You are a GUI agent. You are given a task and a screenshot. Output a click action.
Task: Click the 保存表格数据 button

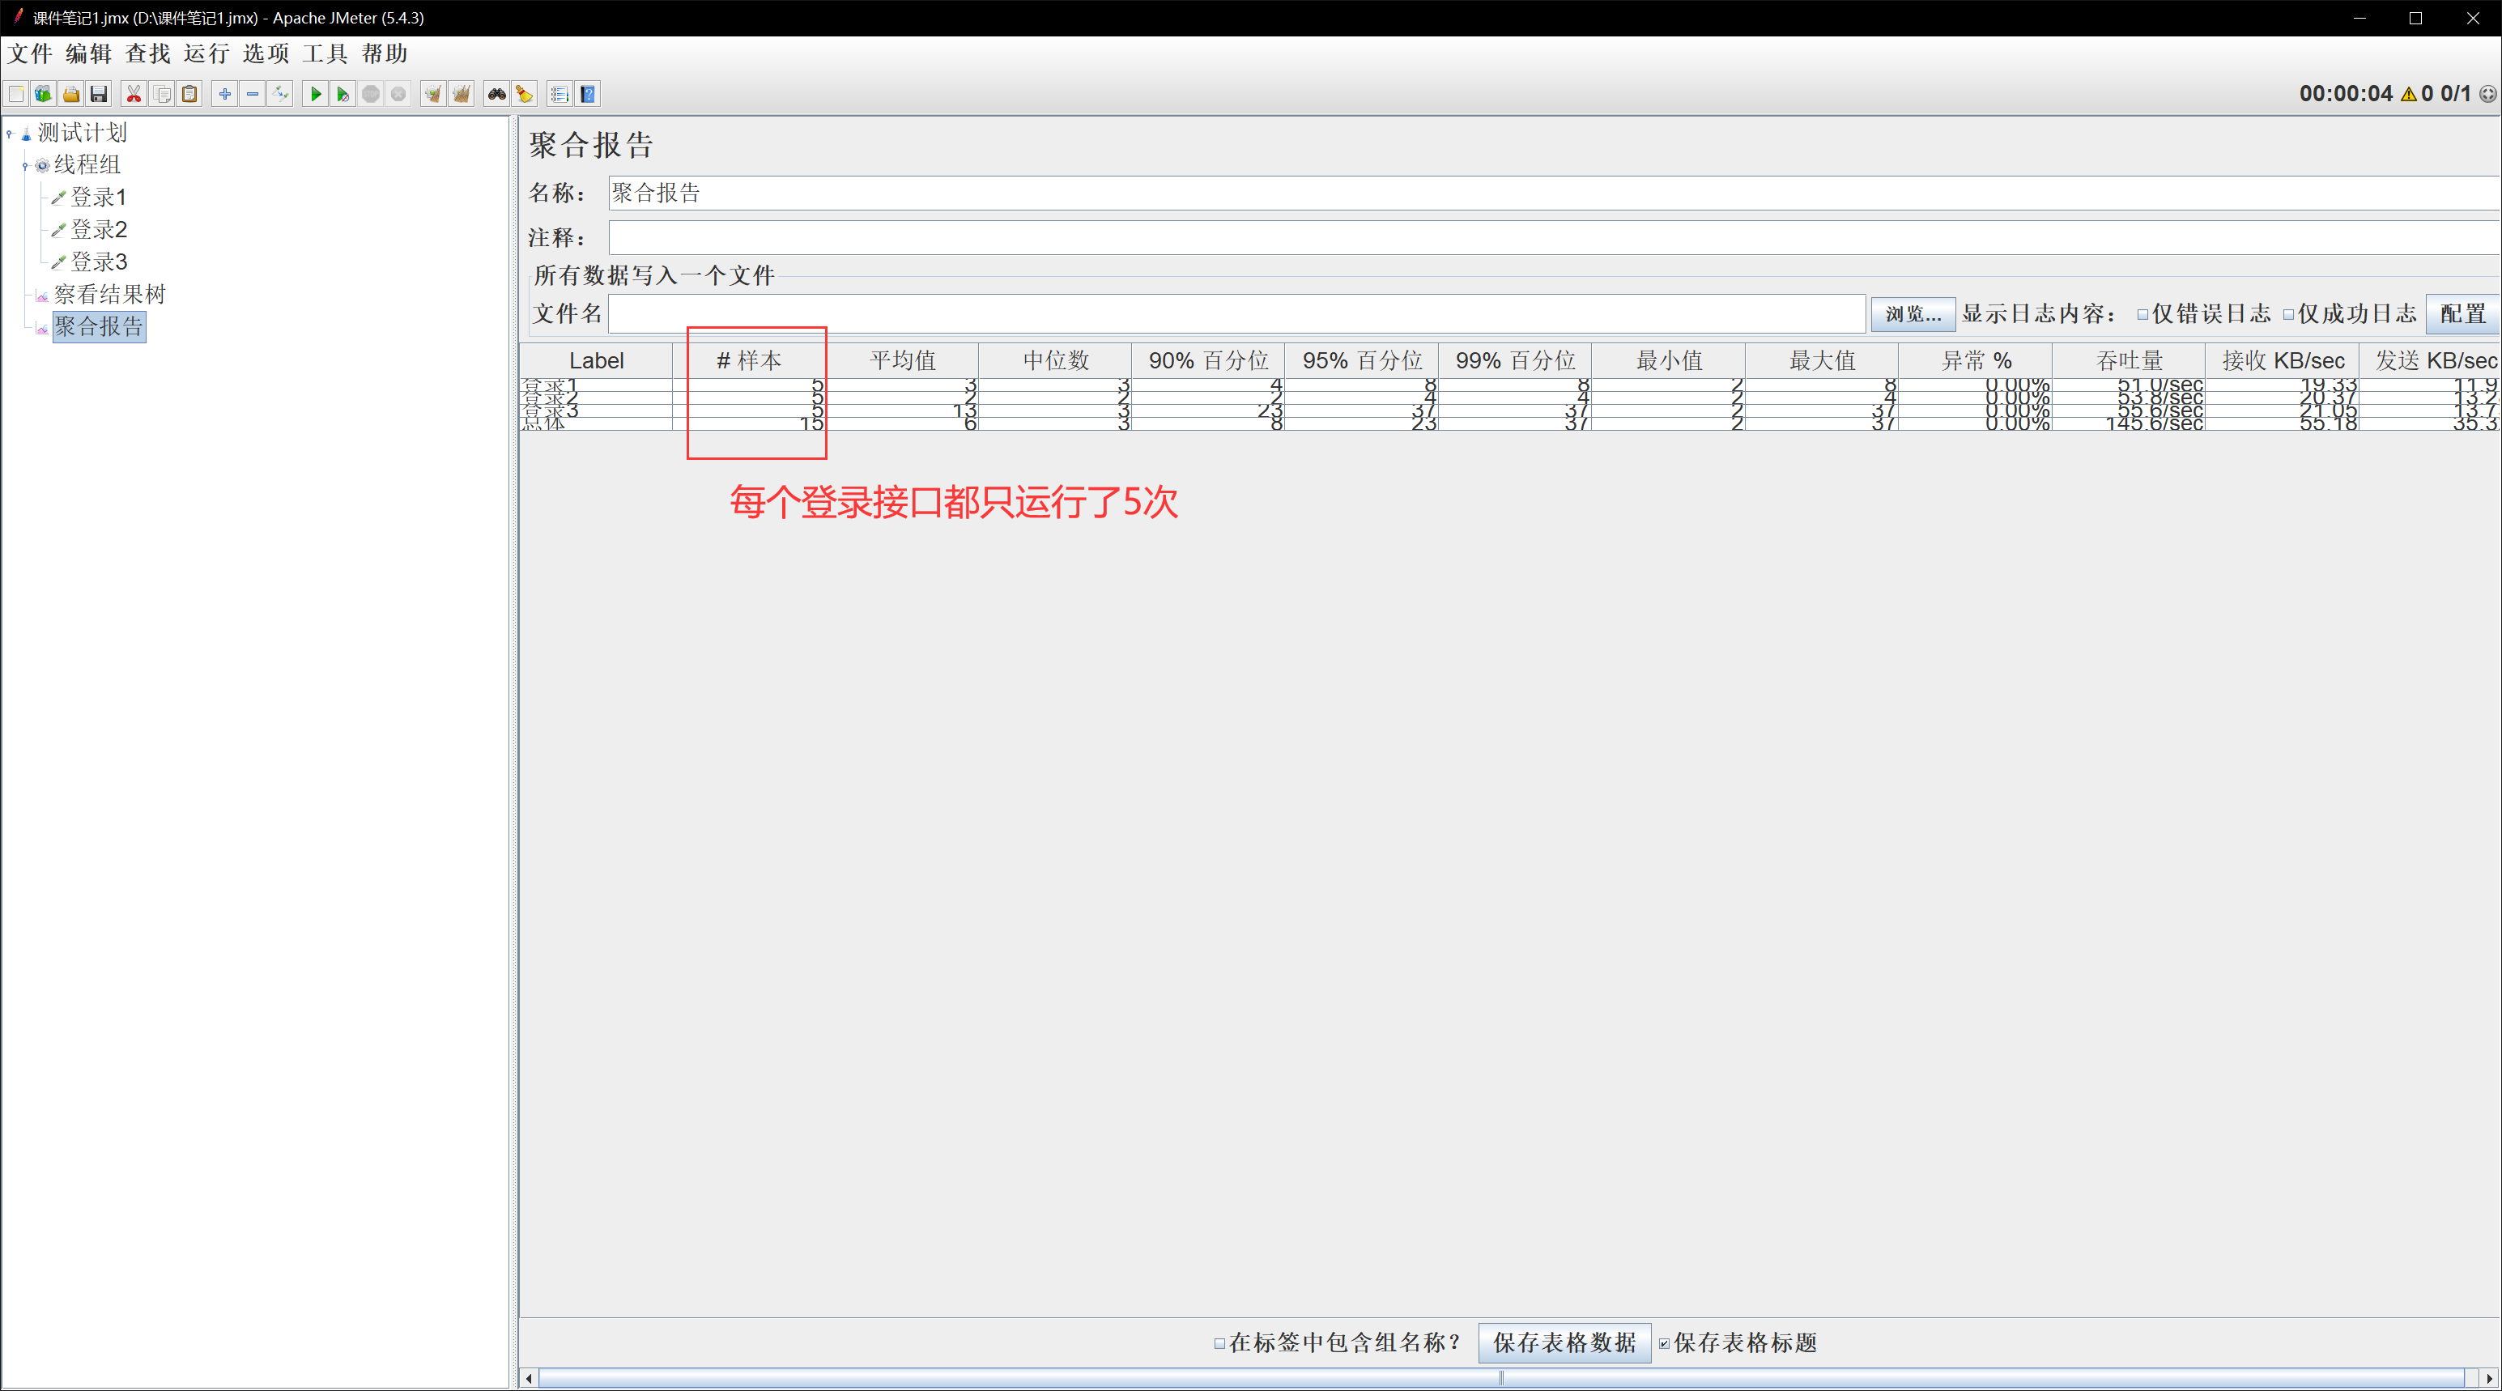point(1564,1342)
